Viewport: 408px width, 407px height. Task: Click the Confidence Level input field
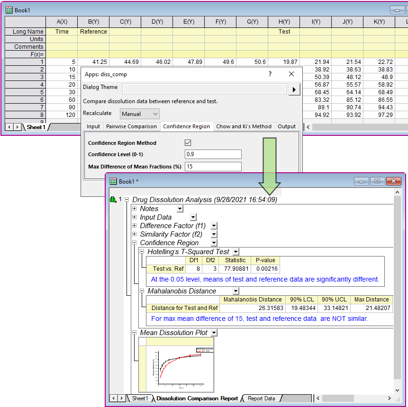pyautogui.click(x=213, y=154)
